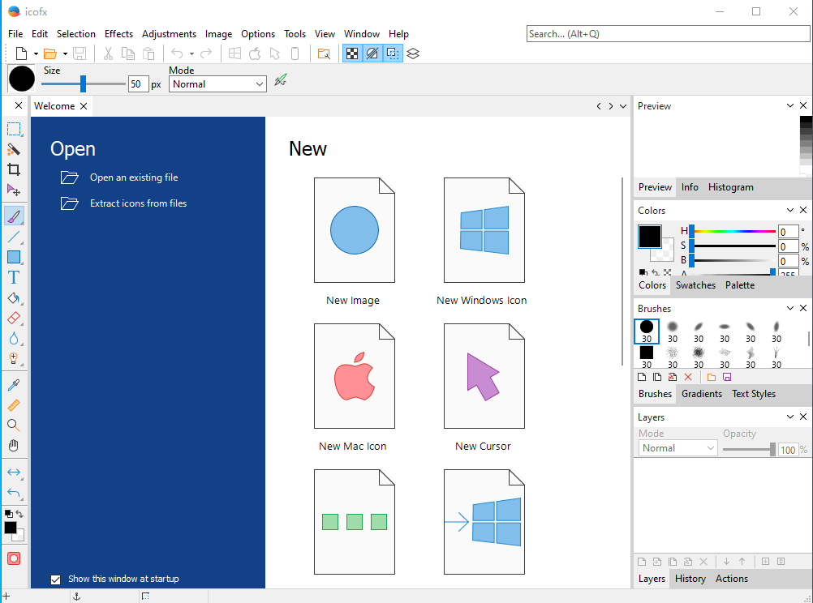Image resolution: width=813 pixels, height=603 pixels.
Task: Click Open an existing file
Action: pos(119,177)
